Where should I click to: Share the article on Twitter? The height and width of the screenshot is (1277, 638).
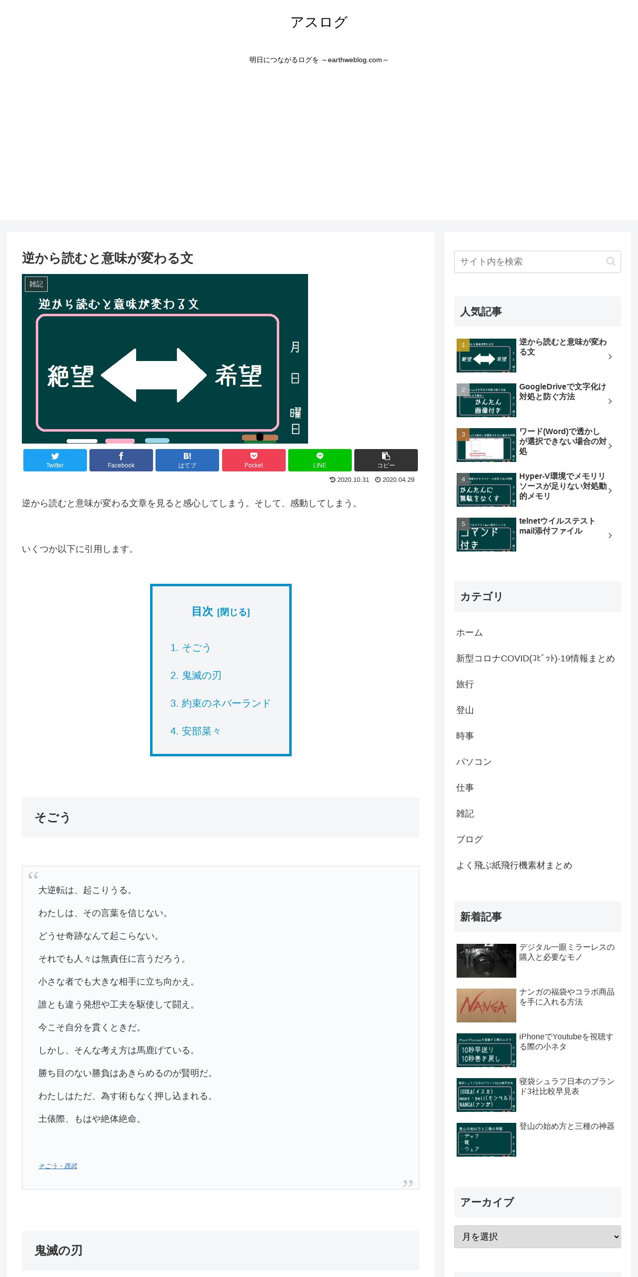[55, 460]
